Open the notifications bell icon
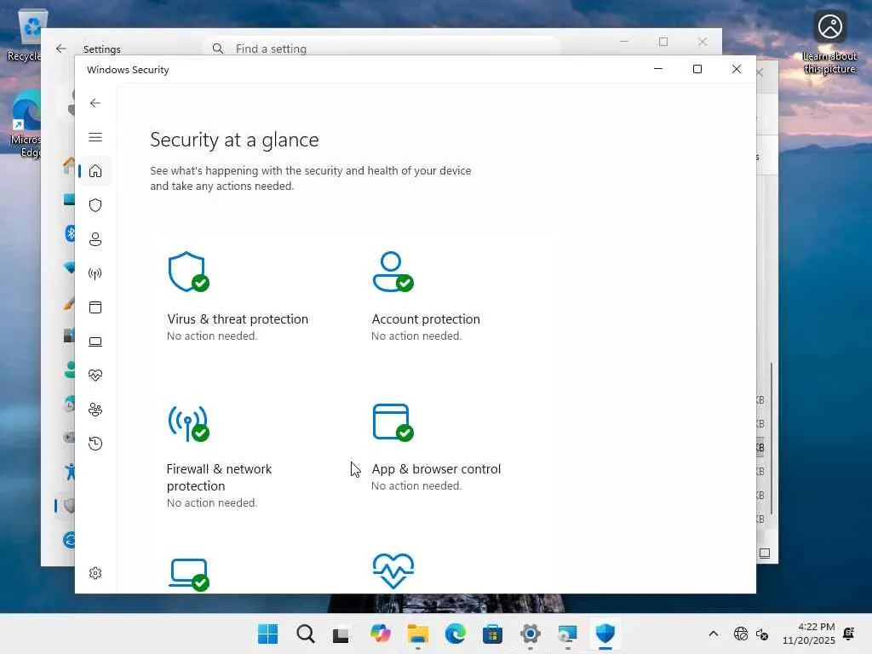This screenshot has height=654, width=872. 849,634
